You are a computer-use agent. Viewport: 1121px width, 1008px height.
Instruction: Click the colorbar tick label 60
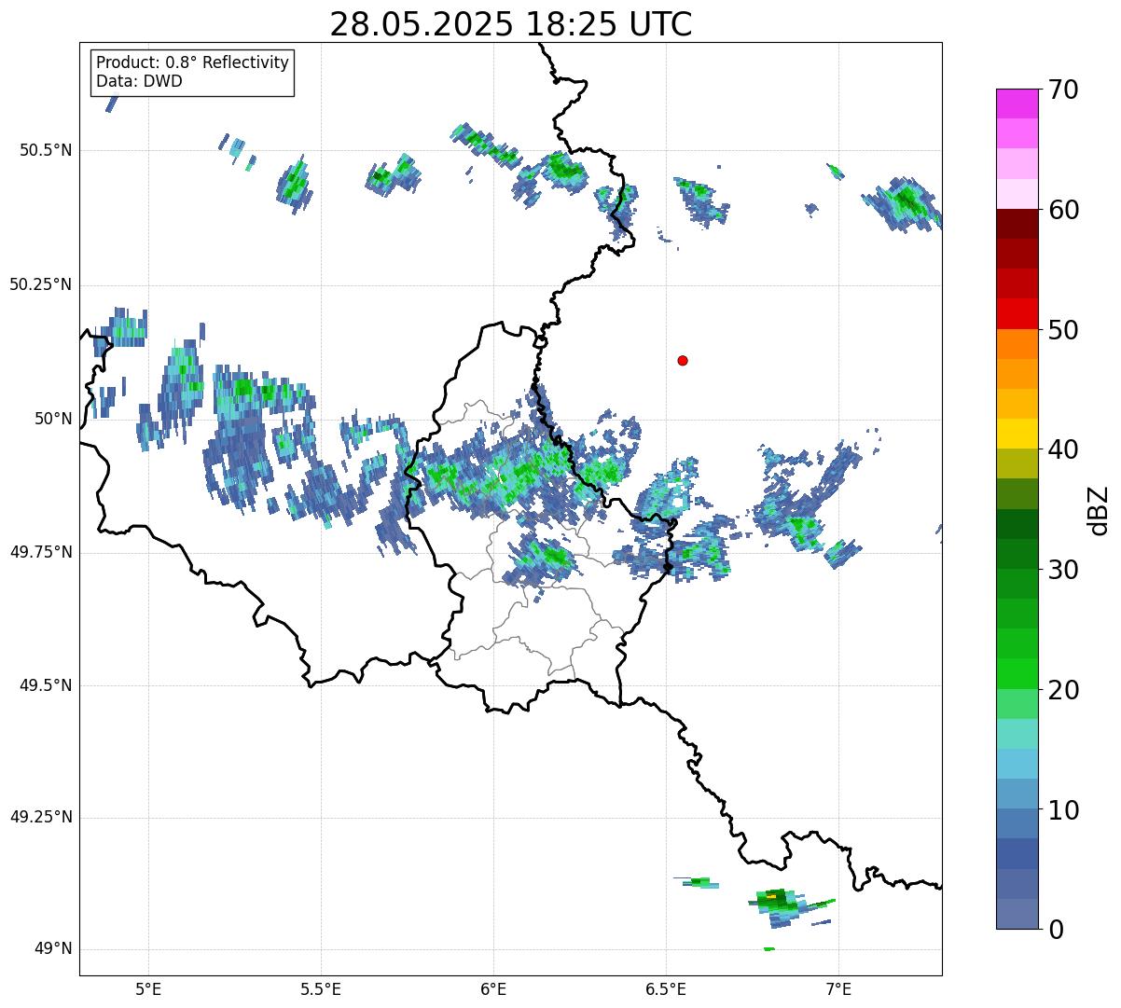(1063, 210)
